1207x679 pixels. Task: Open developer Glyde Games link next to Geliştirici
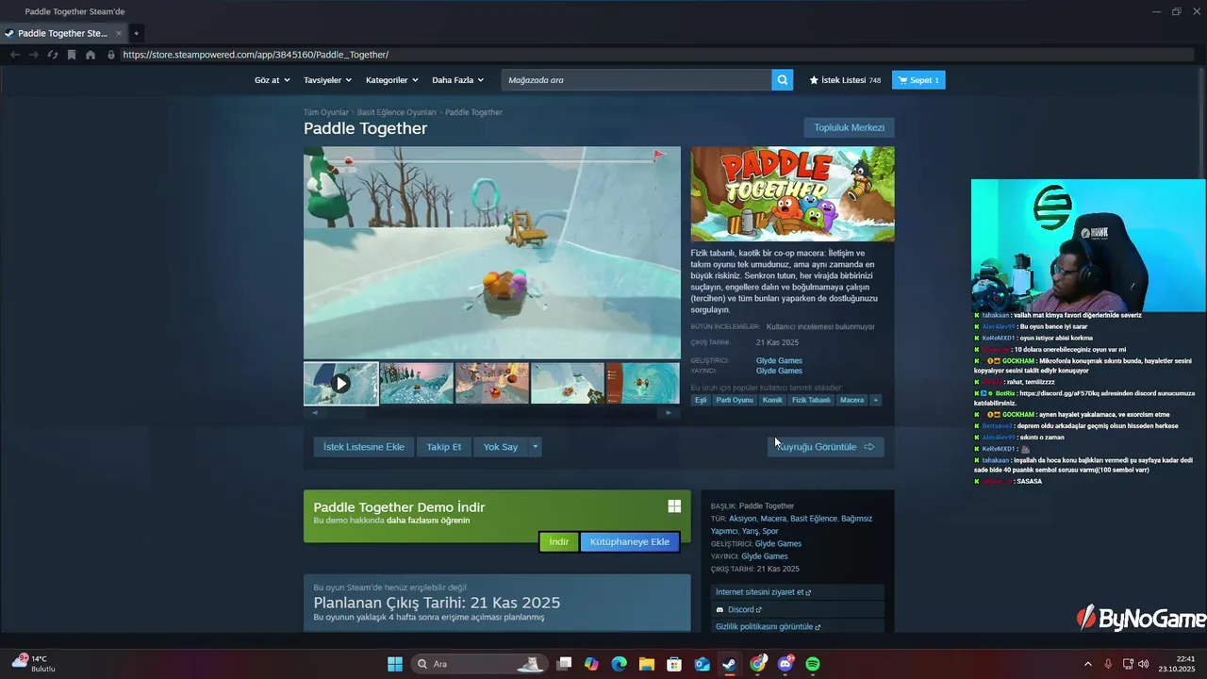click(779, 360)
